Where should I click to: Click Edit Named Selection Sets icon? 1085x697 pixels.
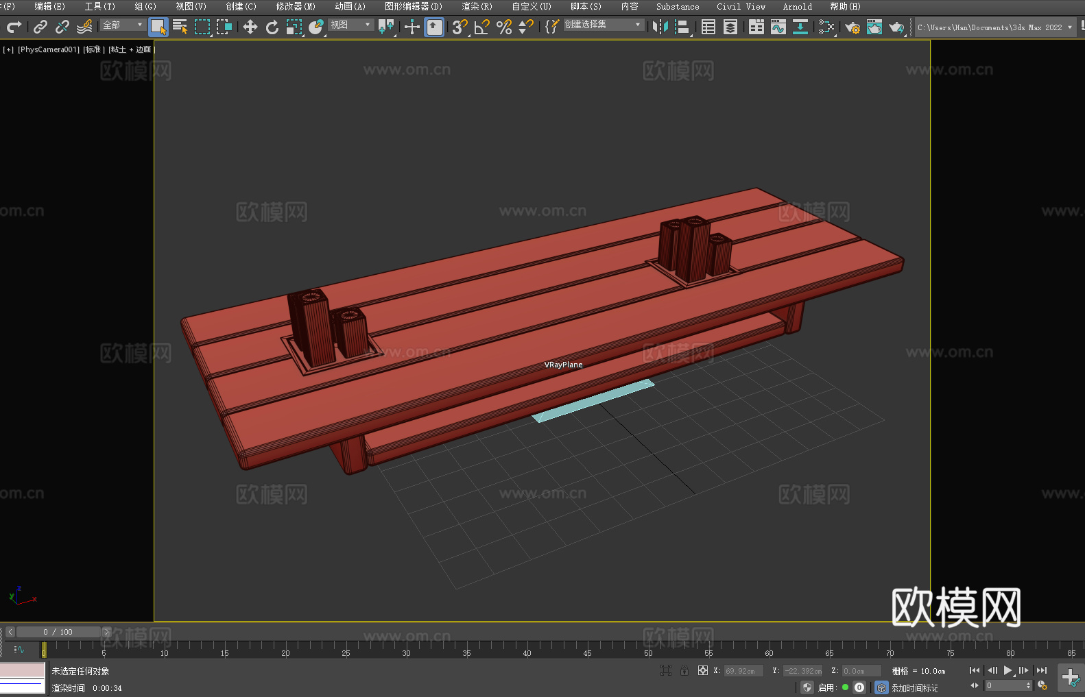pyautogui.click(x=552, y=27)
